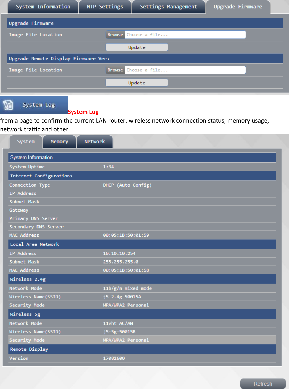289x389 pixels.
Task: Click Browse for the firmware image file
Action: tap(115, 34)
